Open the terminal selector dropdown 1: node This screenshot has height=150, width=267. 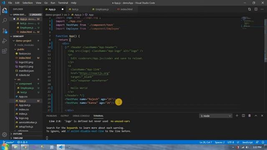click(216, 116)
